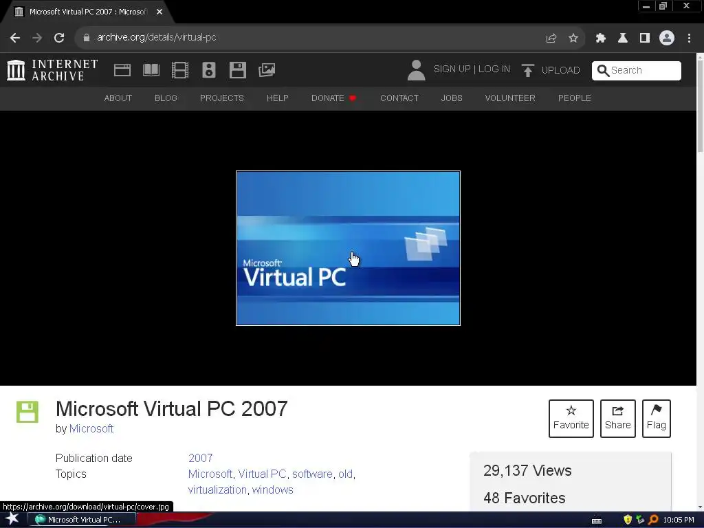Click the Virtual PC topic link
Image resolution: width=704 pixels, height=528 pixels.
(x=262, y=474)
